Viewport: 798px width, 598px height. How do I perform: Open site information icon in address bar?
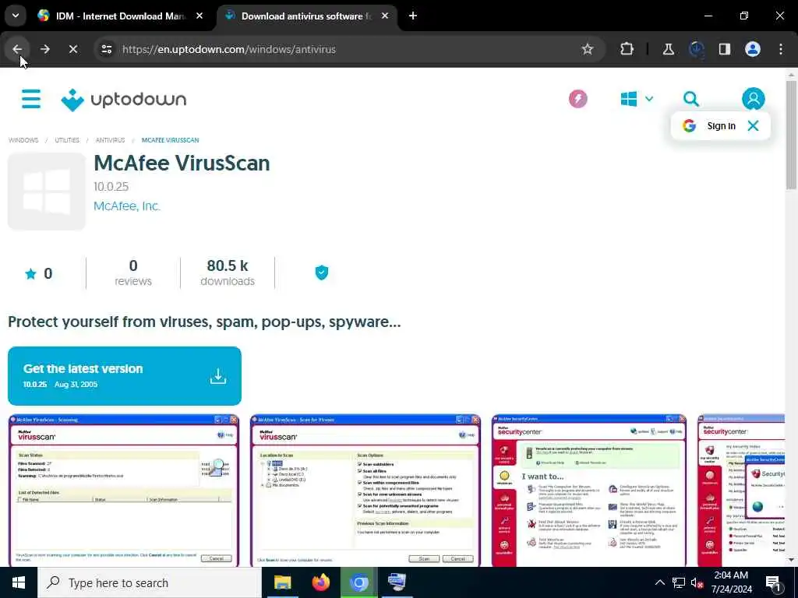[106, 49]
